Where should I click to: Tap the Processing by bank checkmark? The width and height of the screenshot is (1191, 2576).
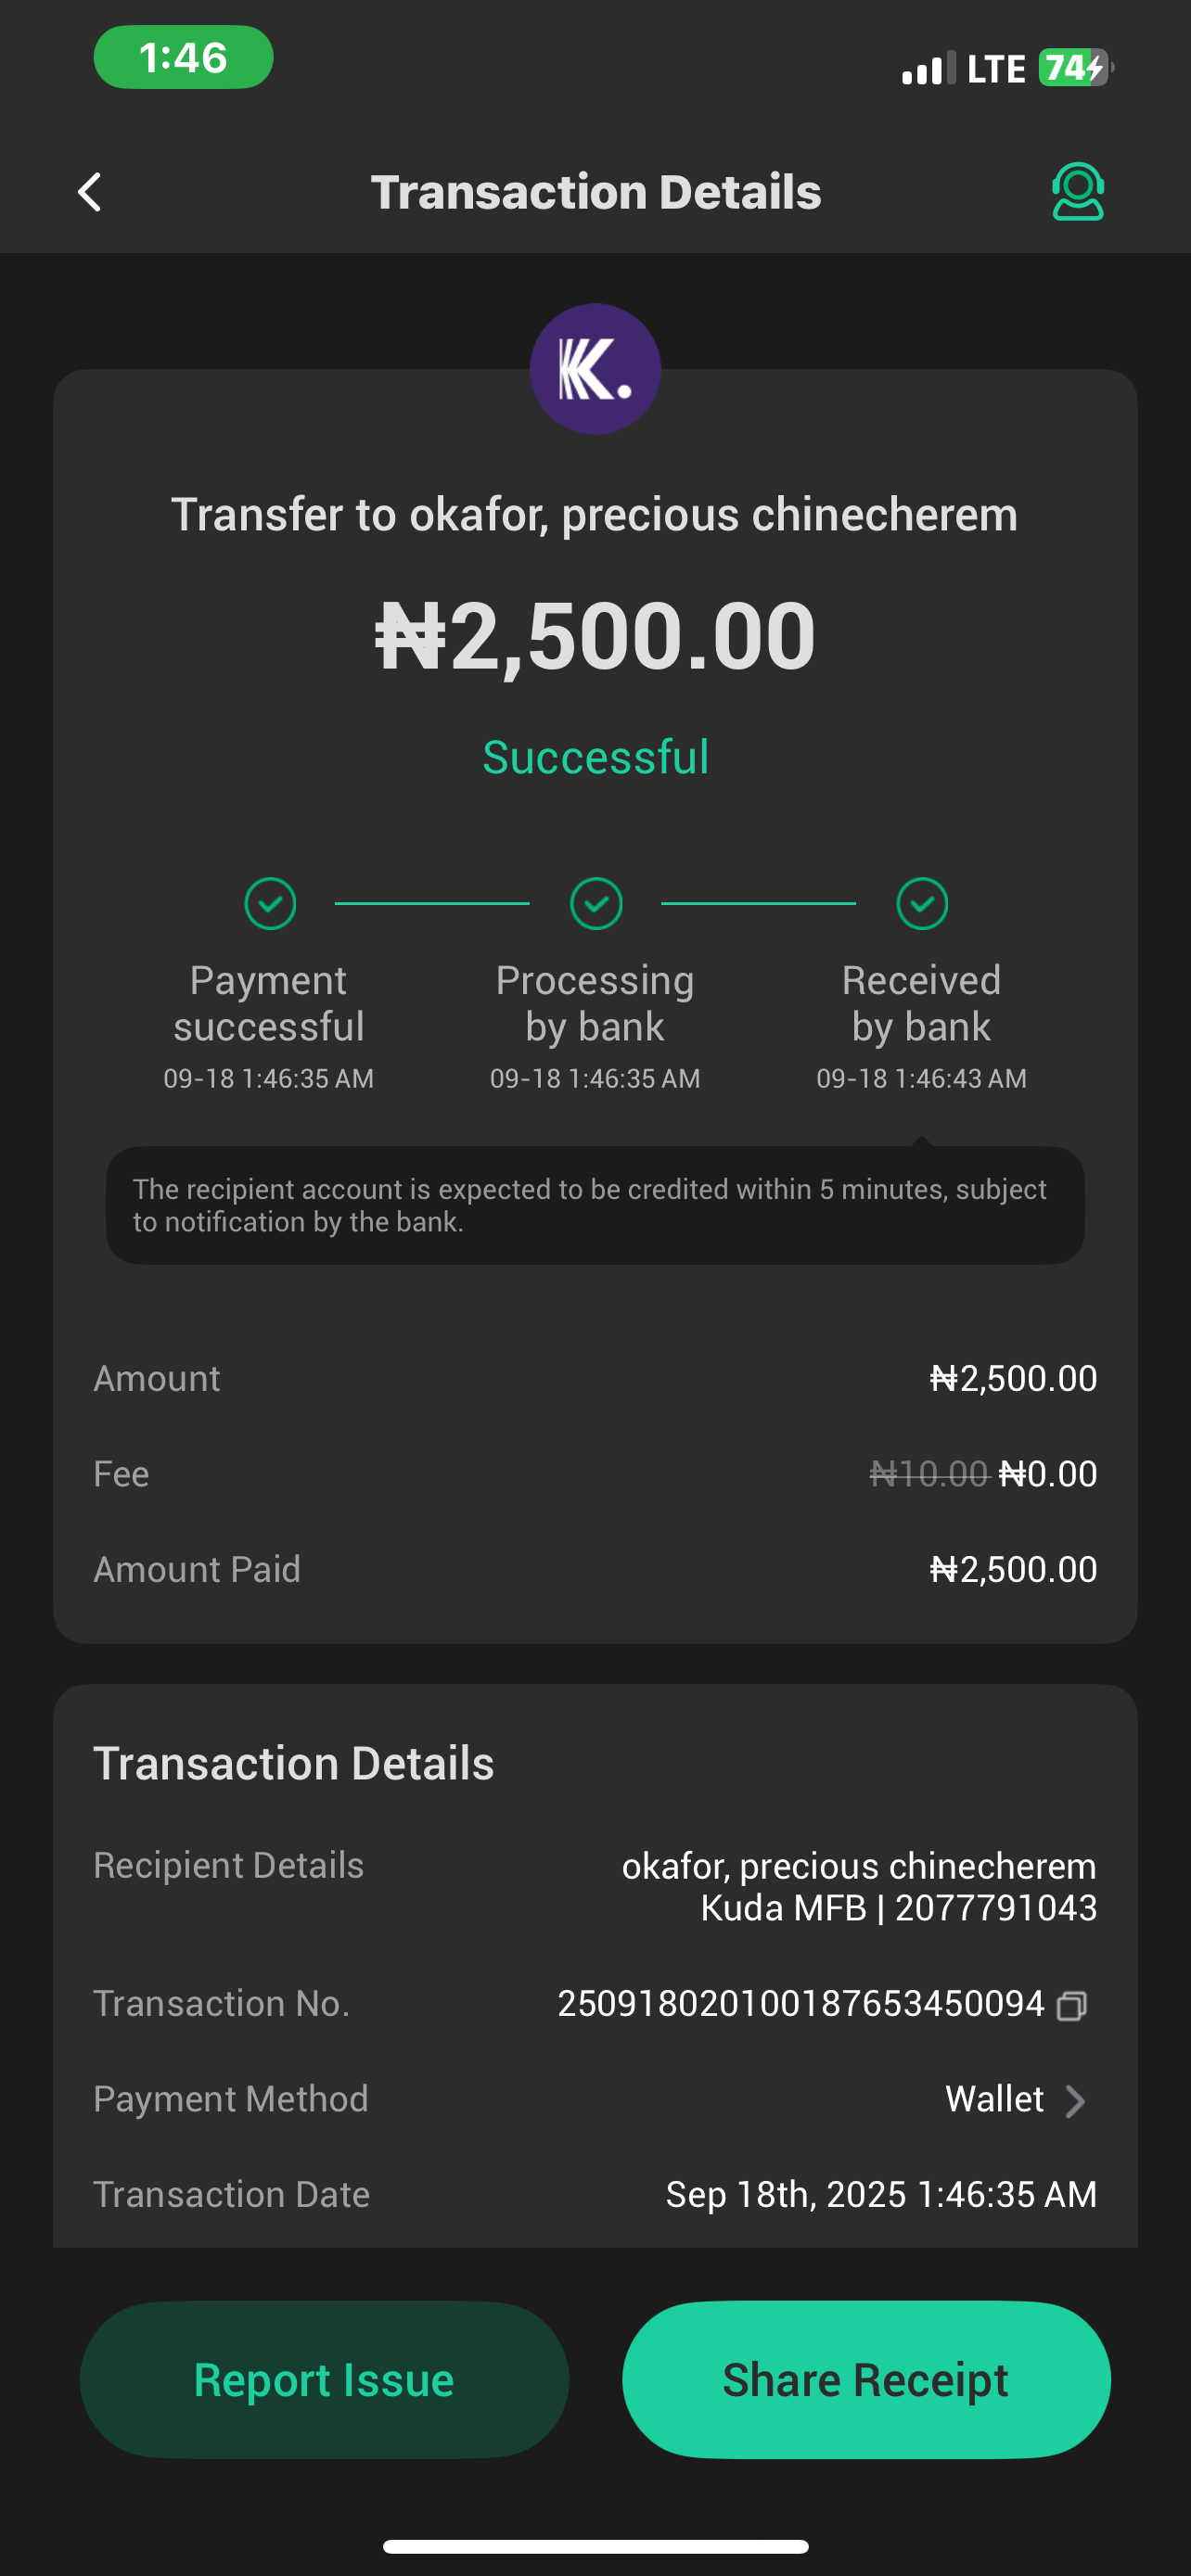point(596,903)
